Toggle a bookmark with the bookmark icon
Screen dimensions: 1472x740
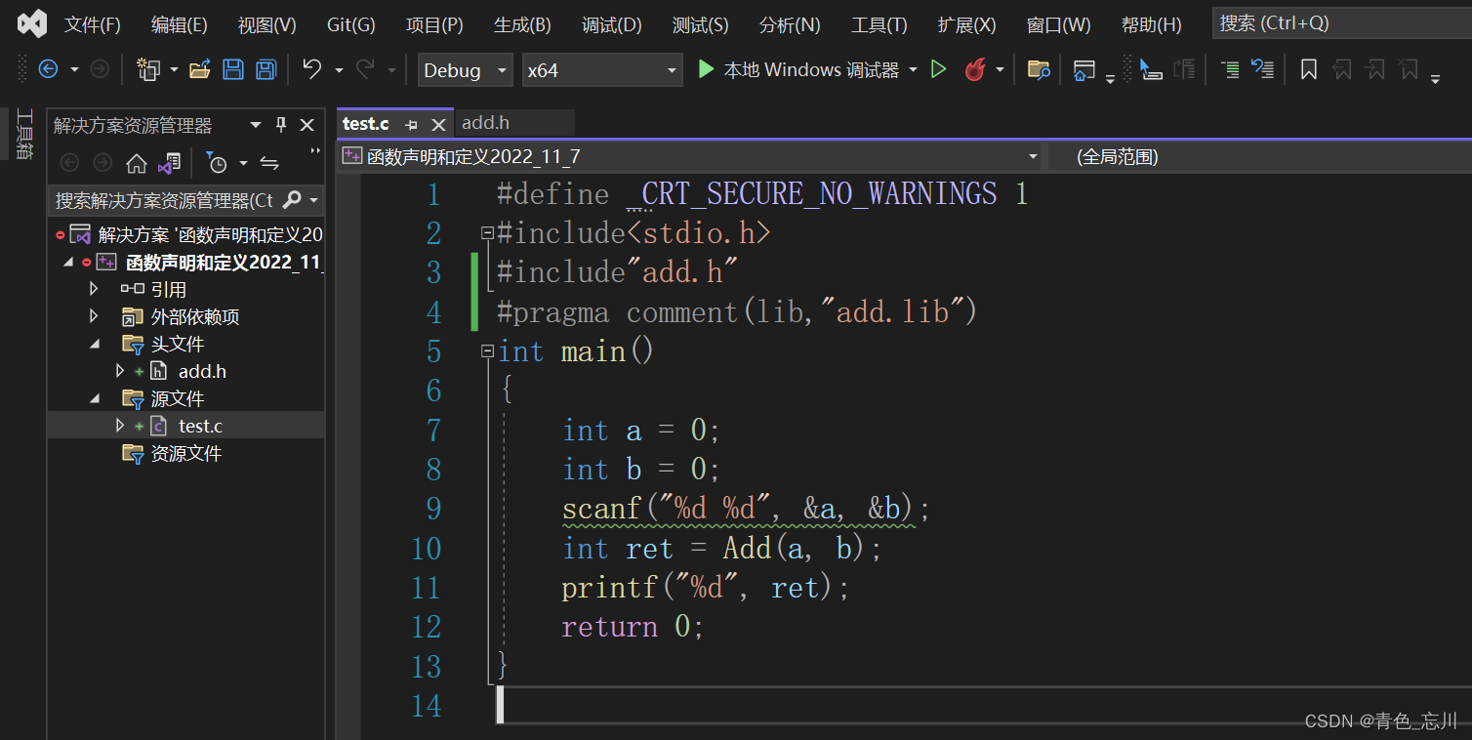tap(1309, 69)
